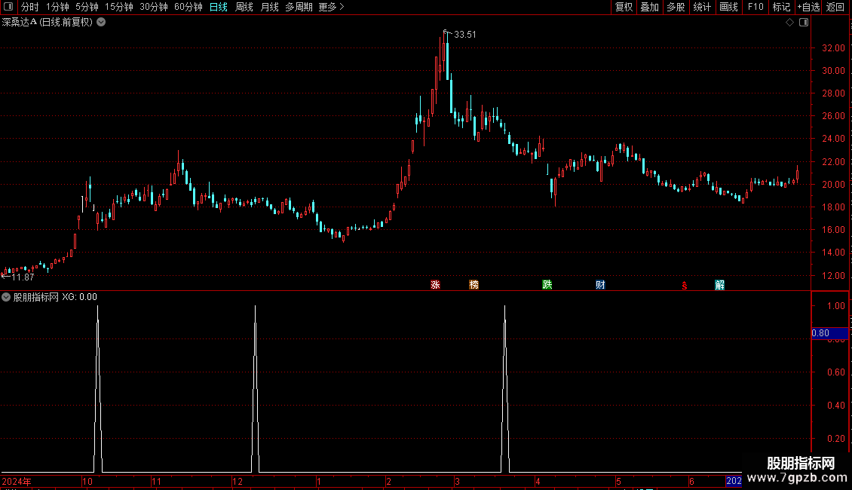This screenshot has width=852, height=490.
Task: Click the 32.00 price axis label
Action: (833, 47)
